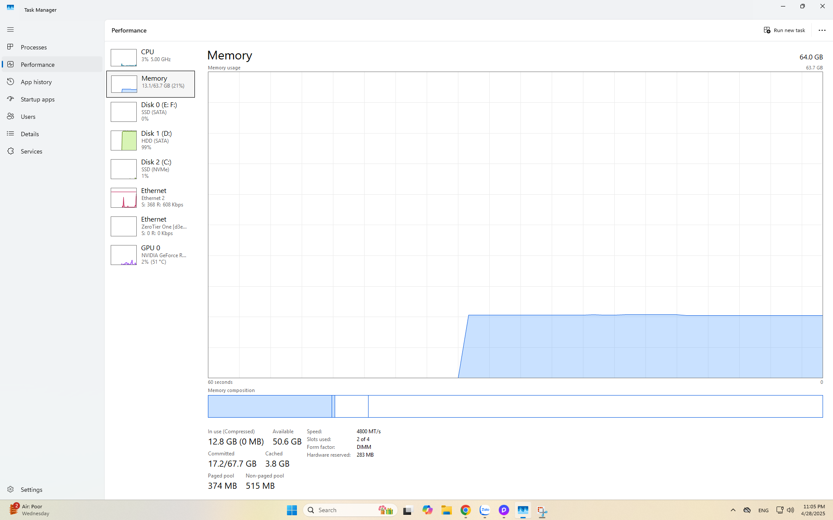Open the Windows Start menu
This screenshot has height=520, width=833.
(292, 510)
